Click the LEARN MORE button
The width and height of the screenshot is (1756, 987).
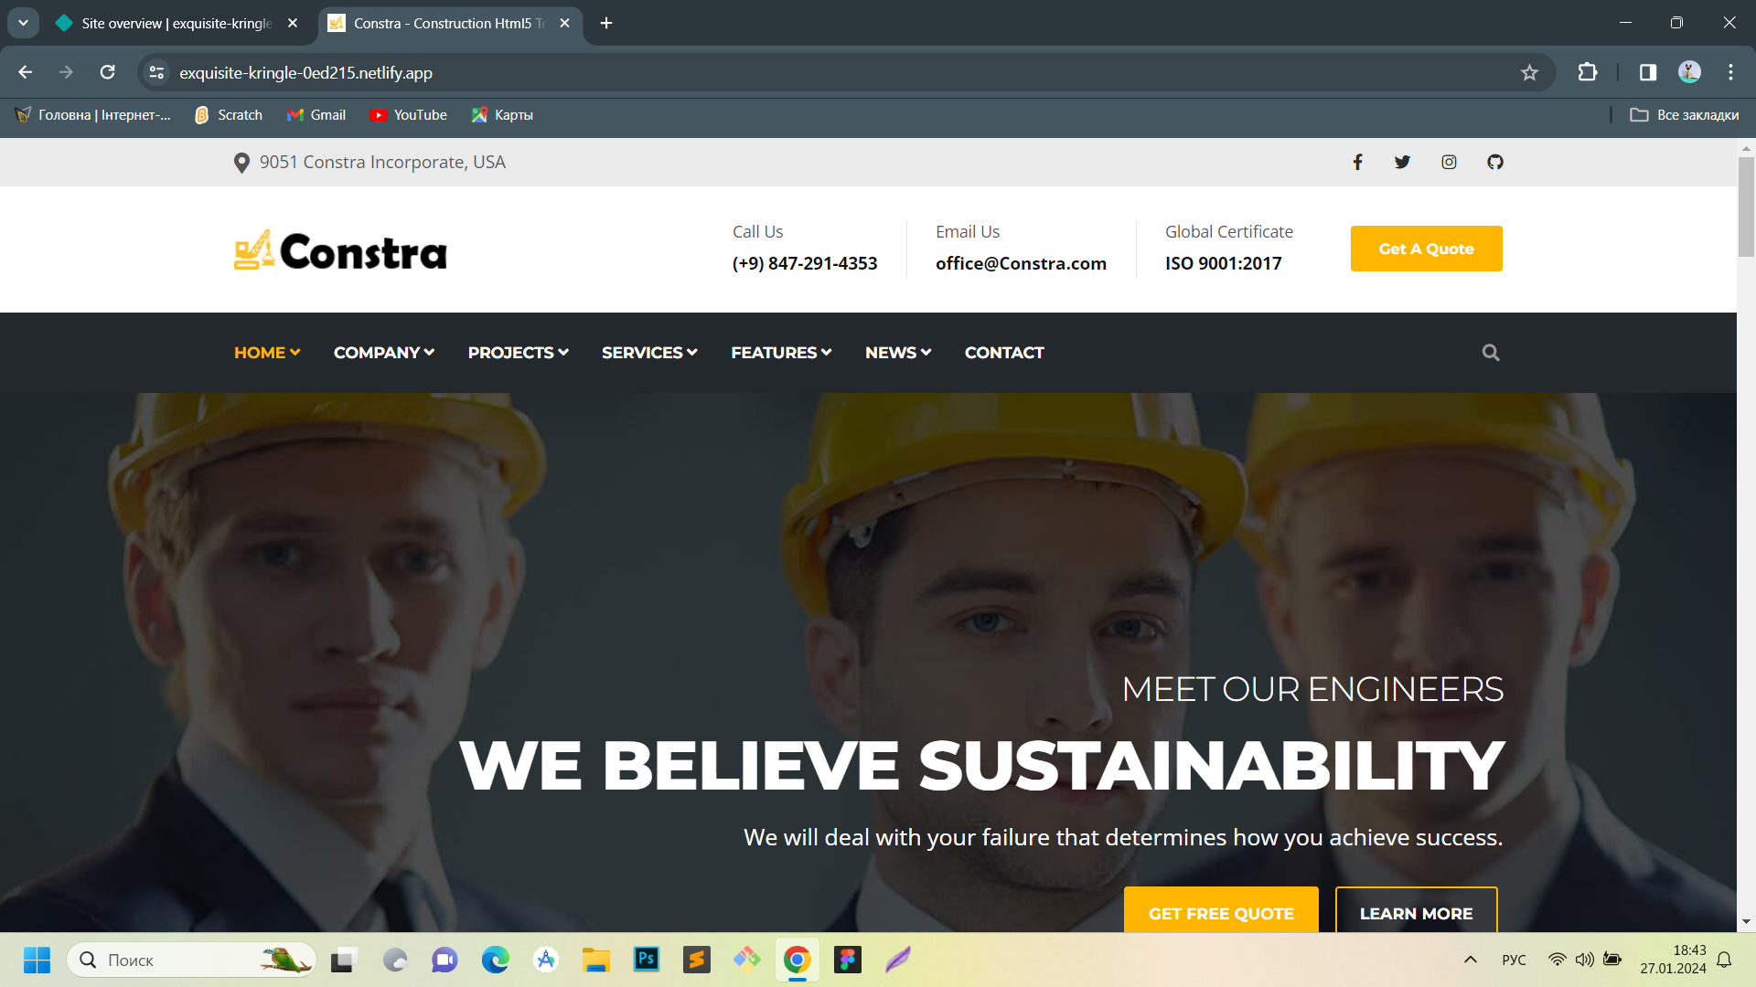coord(1416,910)
